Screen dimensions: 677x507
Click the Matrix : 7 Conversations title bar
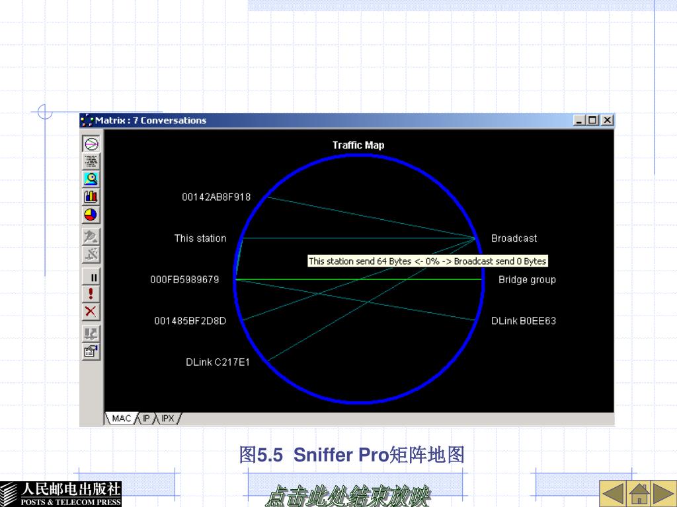pos(346,120)
